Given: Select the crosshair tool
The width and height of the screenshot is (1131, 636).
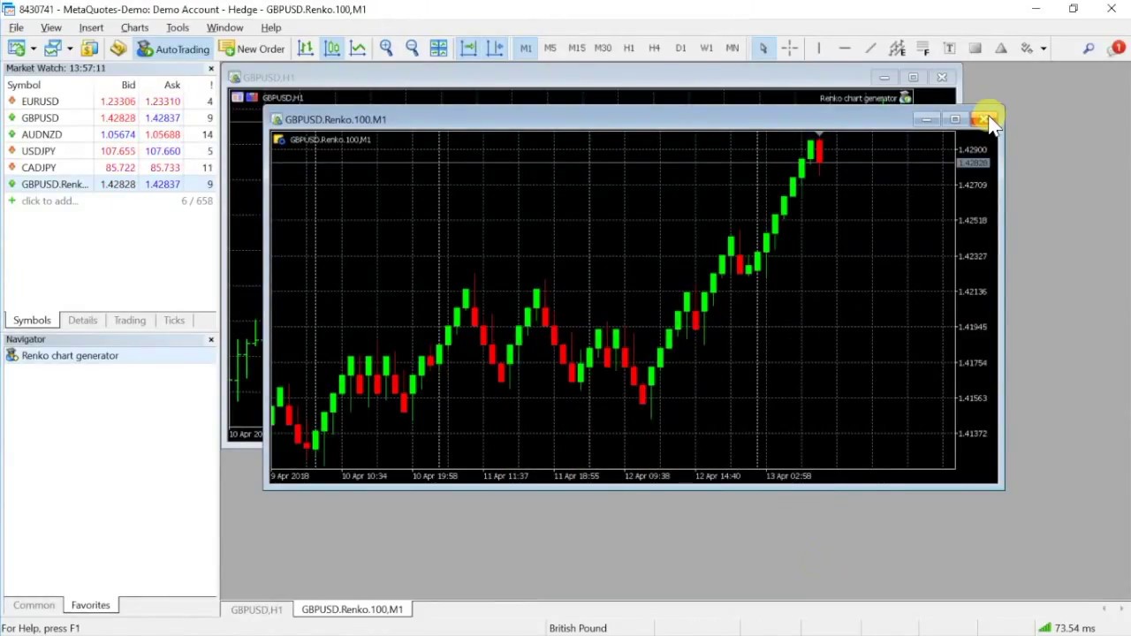Looking at the screenshot, I should (x=790, y=49).
